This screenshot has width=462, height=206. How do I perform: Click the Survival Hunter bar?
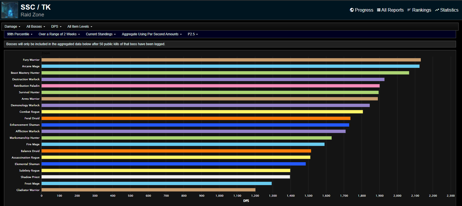tap(210, 92)
